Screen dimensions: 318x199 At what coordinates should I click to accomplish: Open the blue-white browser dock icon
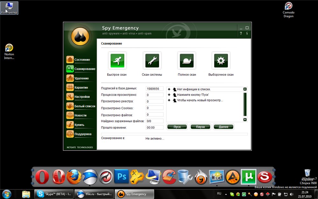coord(90,177)
